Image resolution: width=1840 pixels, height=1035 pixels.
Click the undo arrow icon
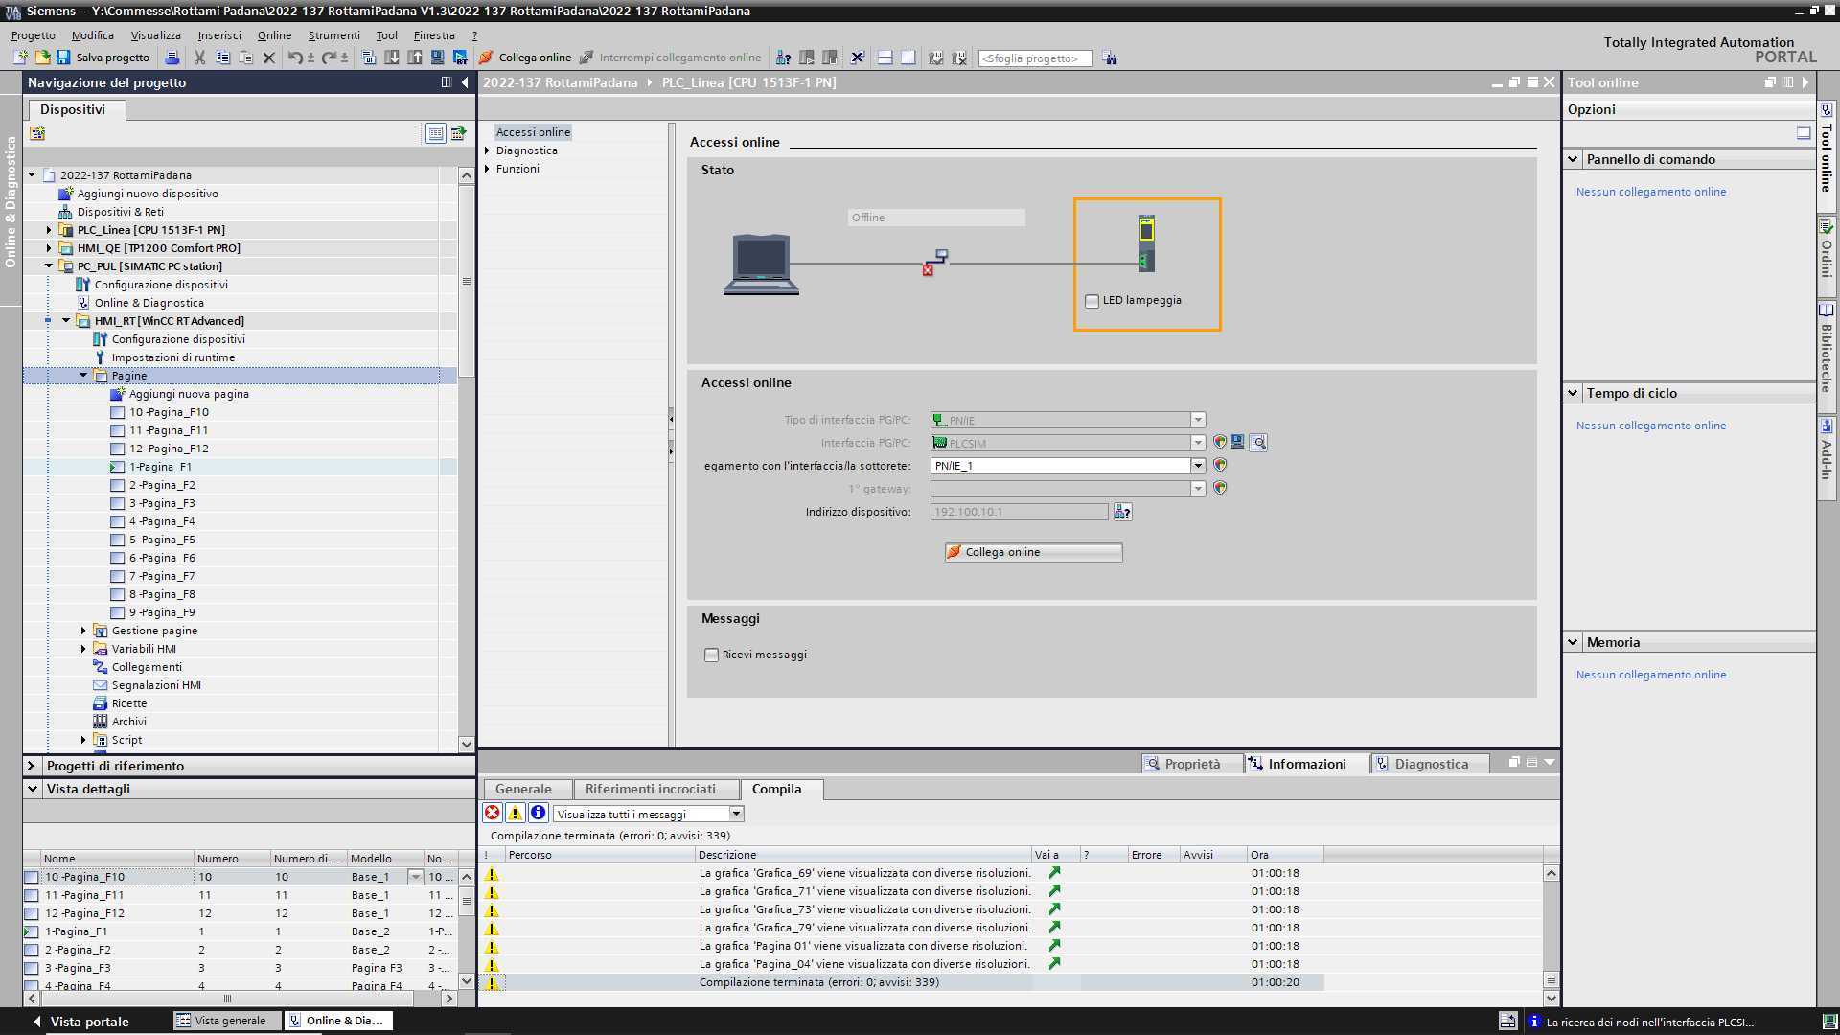(295, 57)
